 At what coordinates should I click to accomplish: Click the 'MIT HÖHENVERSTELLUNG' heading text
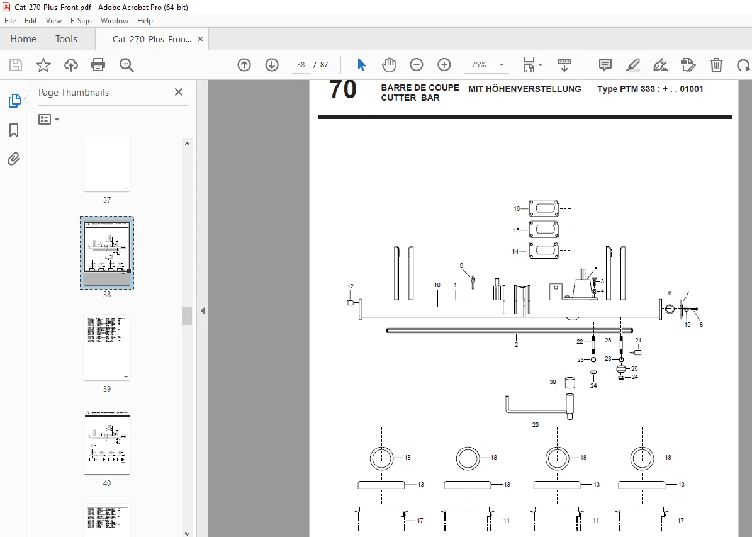[525, 89]
